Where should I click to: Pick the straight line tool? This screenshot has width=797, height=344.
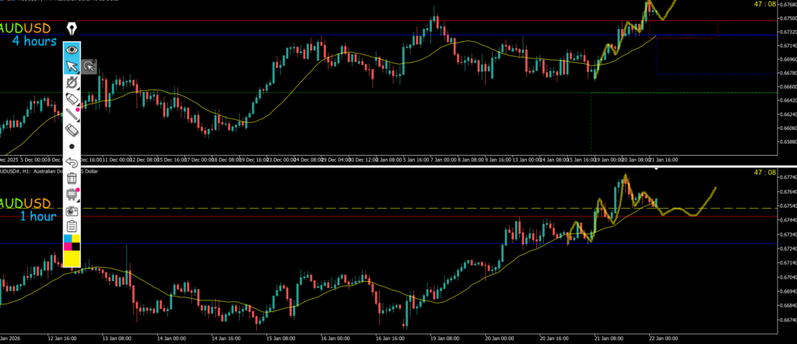pos(72,115)
